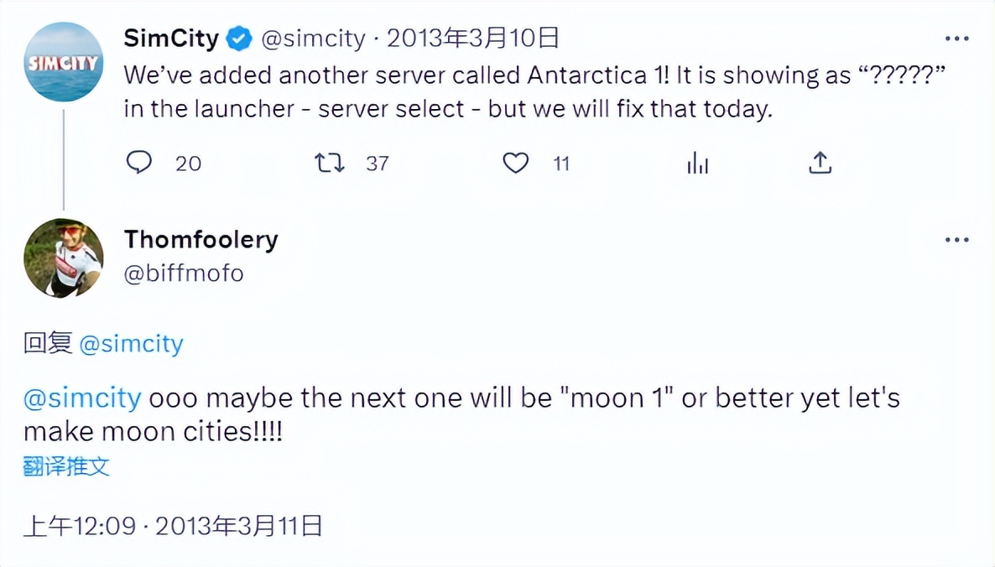Click the retweet arrows icon

[x=329, y=163]
